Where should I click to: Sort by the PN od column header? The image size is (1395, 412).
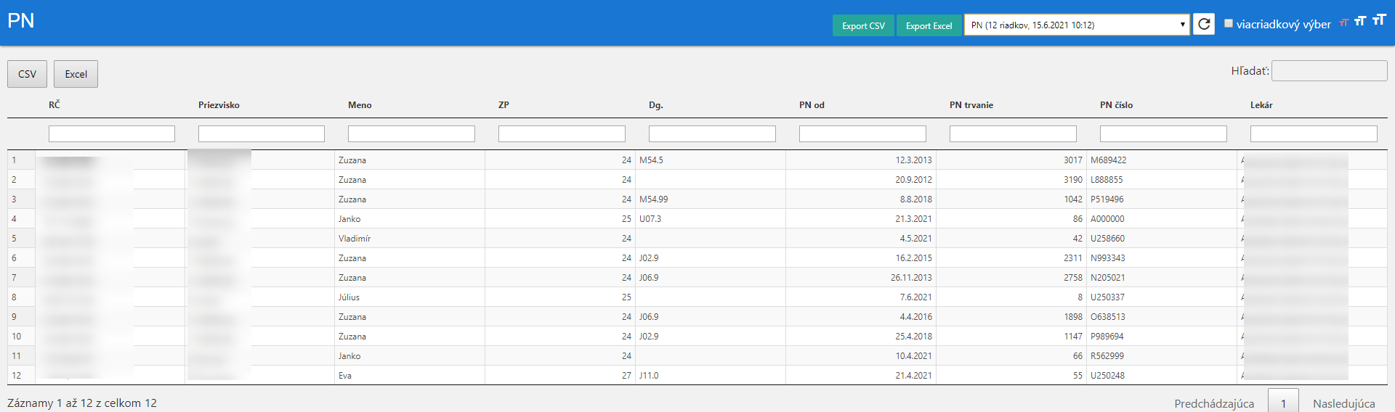click(812, 104)
